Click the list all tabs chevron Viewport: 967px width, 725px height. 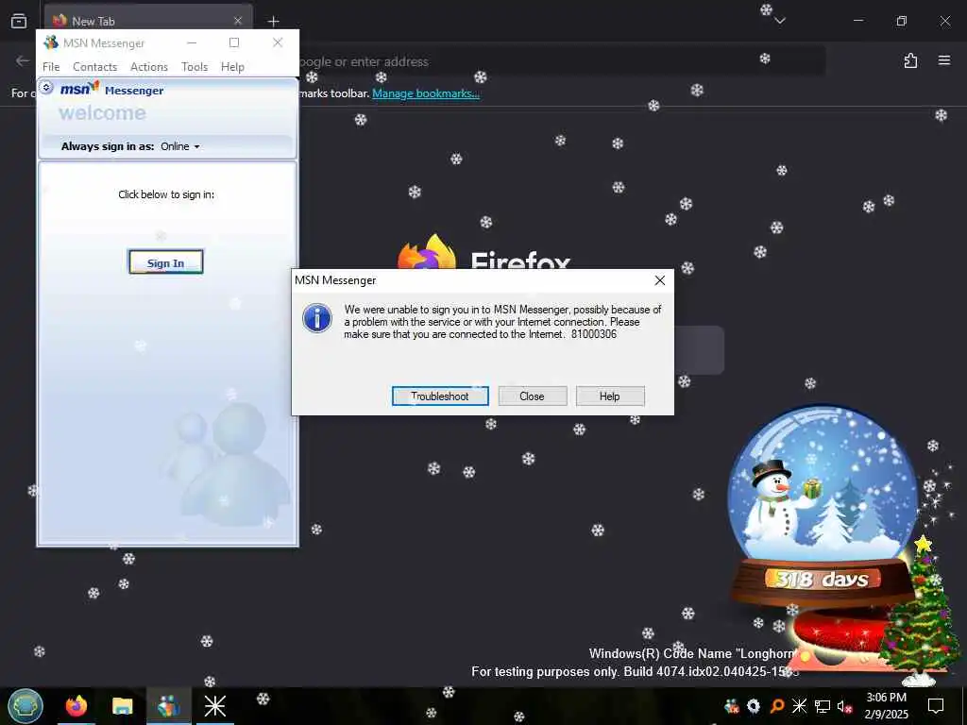tap(779, 21)
